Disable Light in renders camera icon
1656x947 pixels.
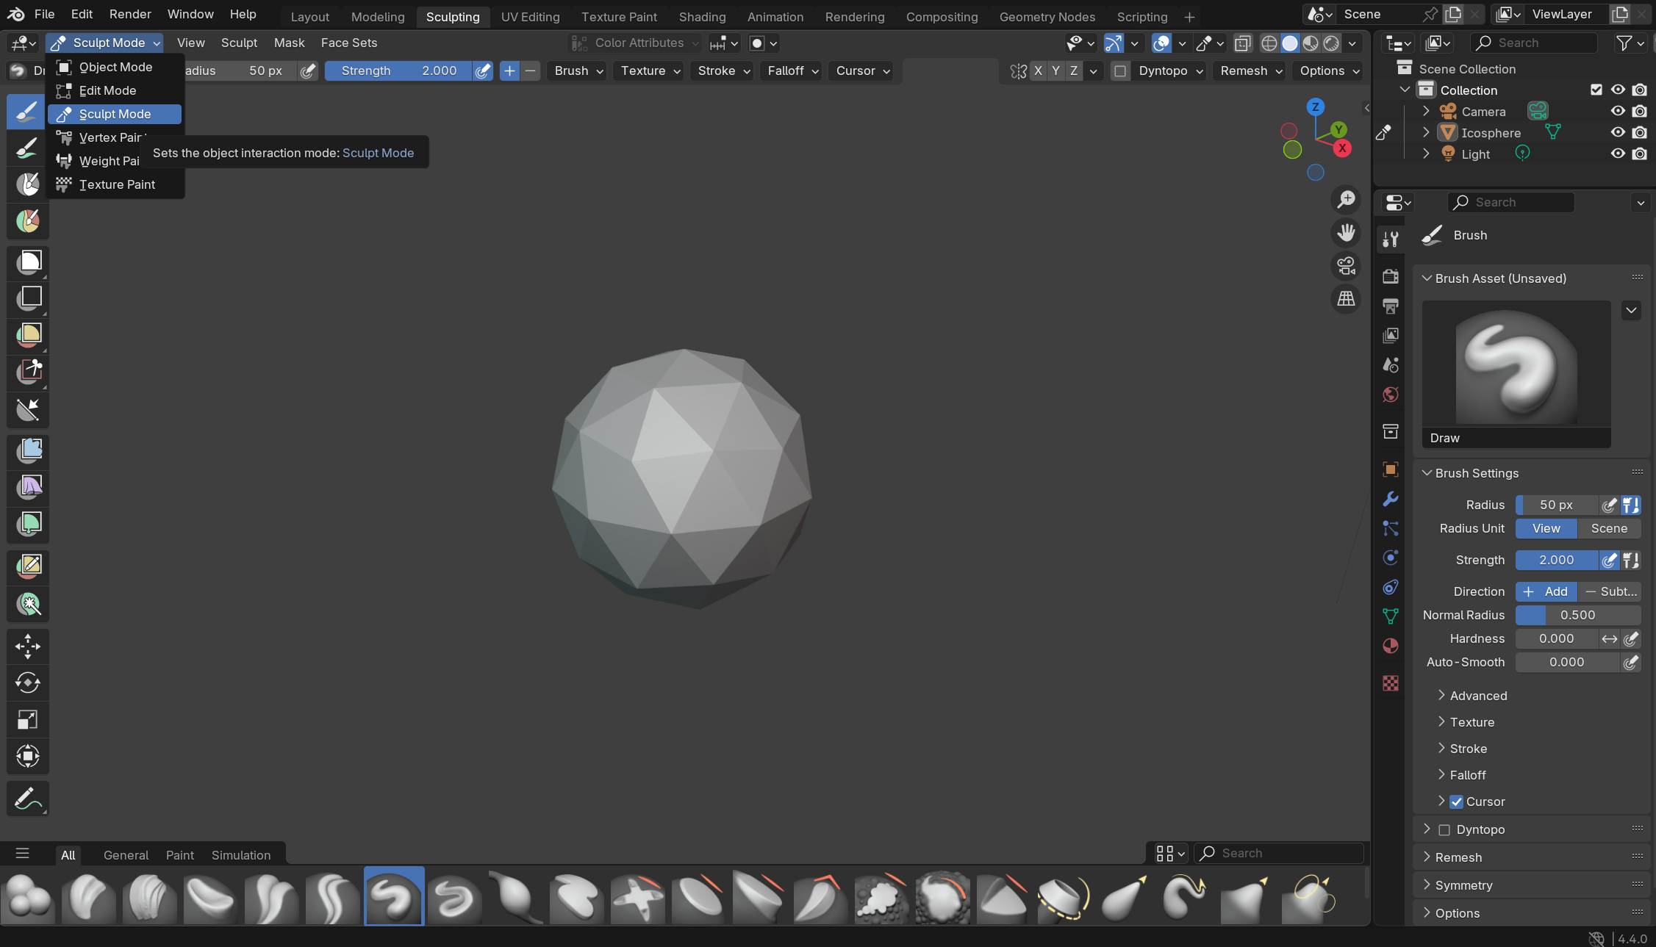tap(1640, 154)
